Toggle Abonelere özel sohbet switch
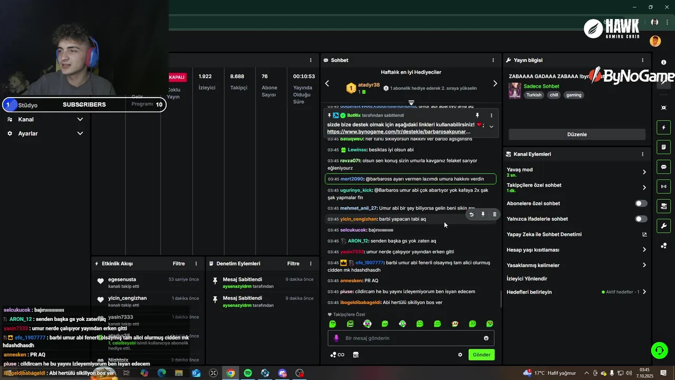 coord(641,203)
